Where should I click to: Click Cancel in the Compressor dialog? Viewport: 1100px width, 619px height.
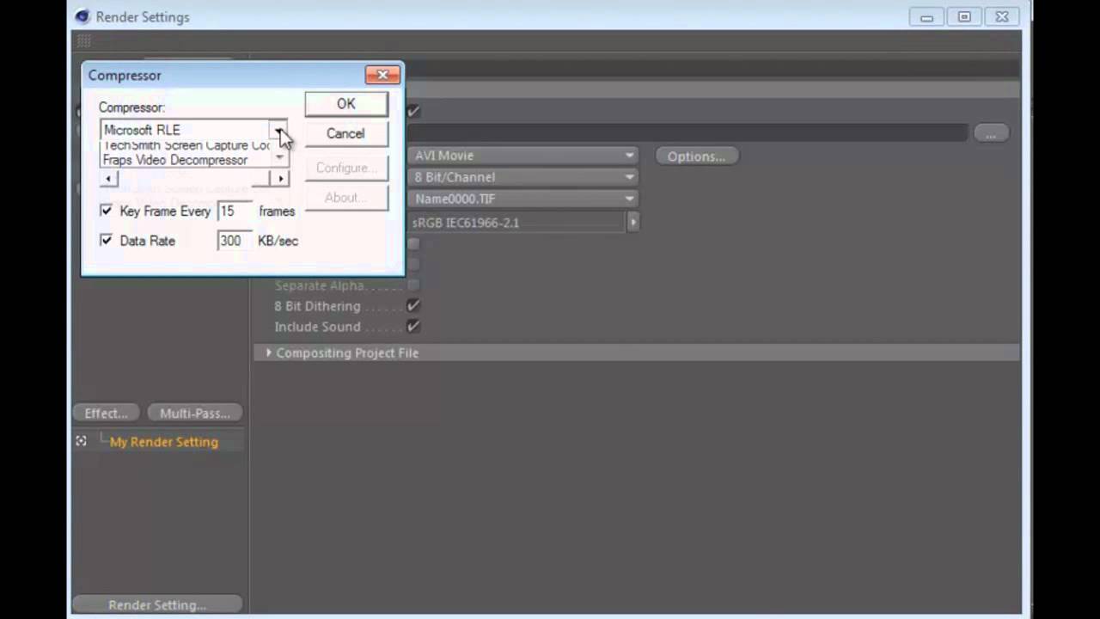[x=345, y=134]
